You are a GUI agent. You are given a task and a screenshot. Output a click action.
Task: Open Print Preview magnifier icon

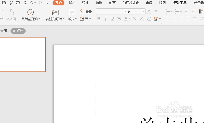coord(25,3)
